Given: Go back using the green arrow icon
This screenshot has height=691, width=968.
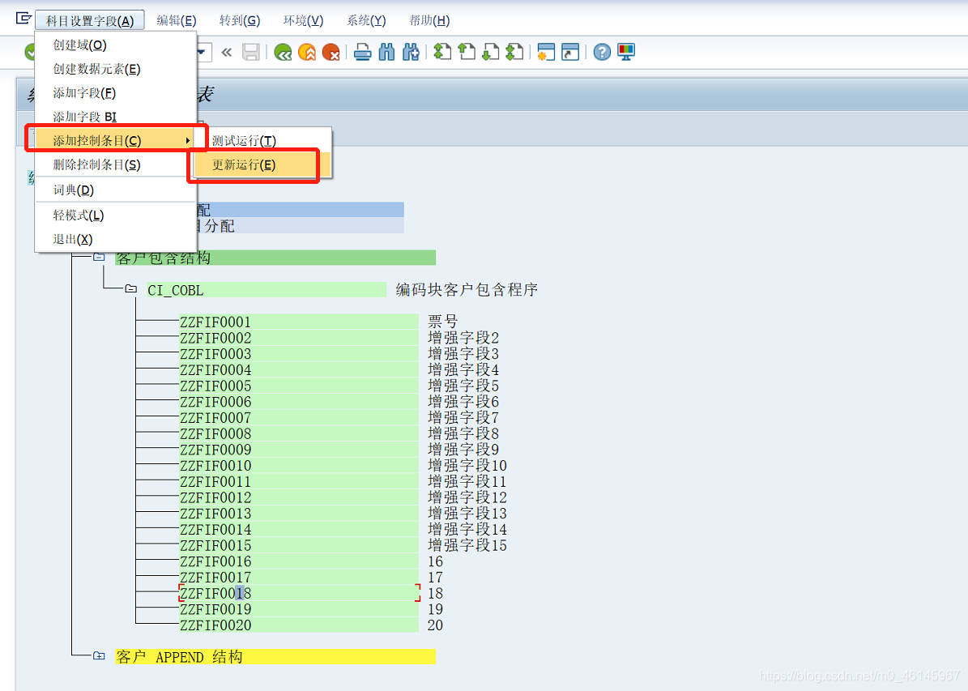Looking at the screenshot, I should point(284,52).
